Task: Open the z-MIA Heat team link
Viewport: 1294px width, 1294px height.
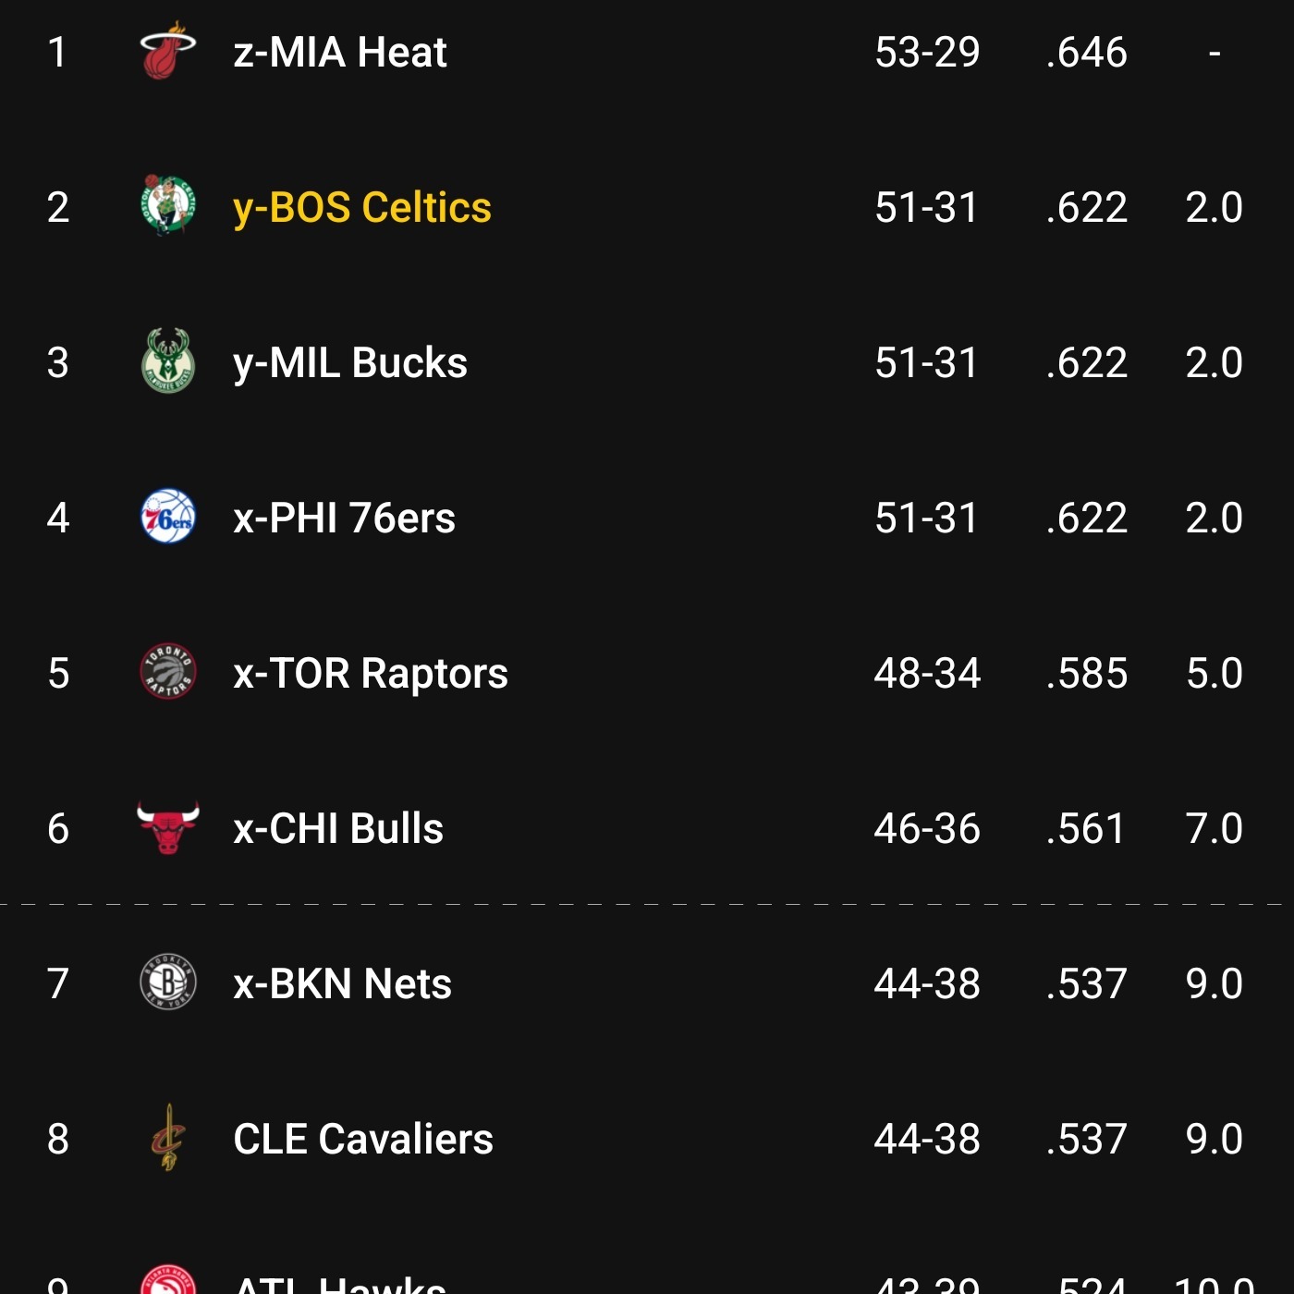Action: 340,52
